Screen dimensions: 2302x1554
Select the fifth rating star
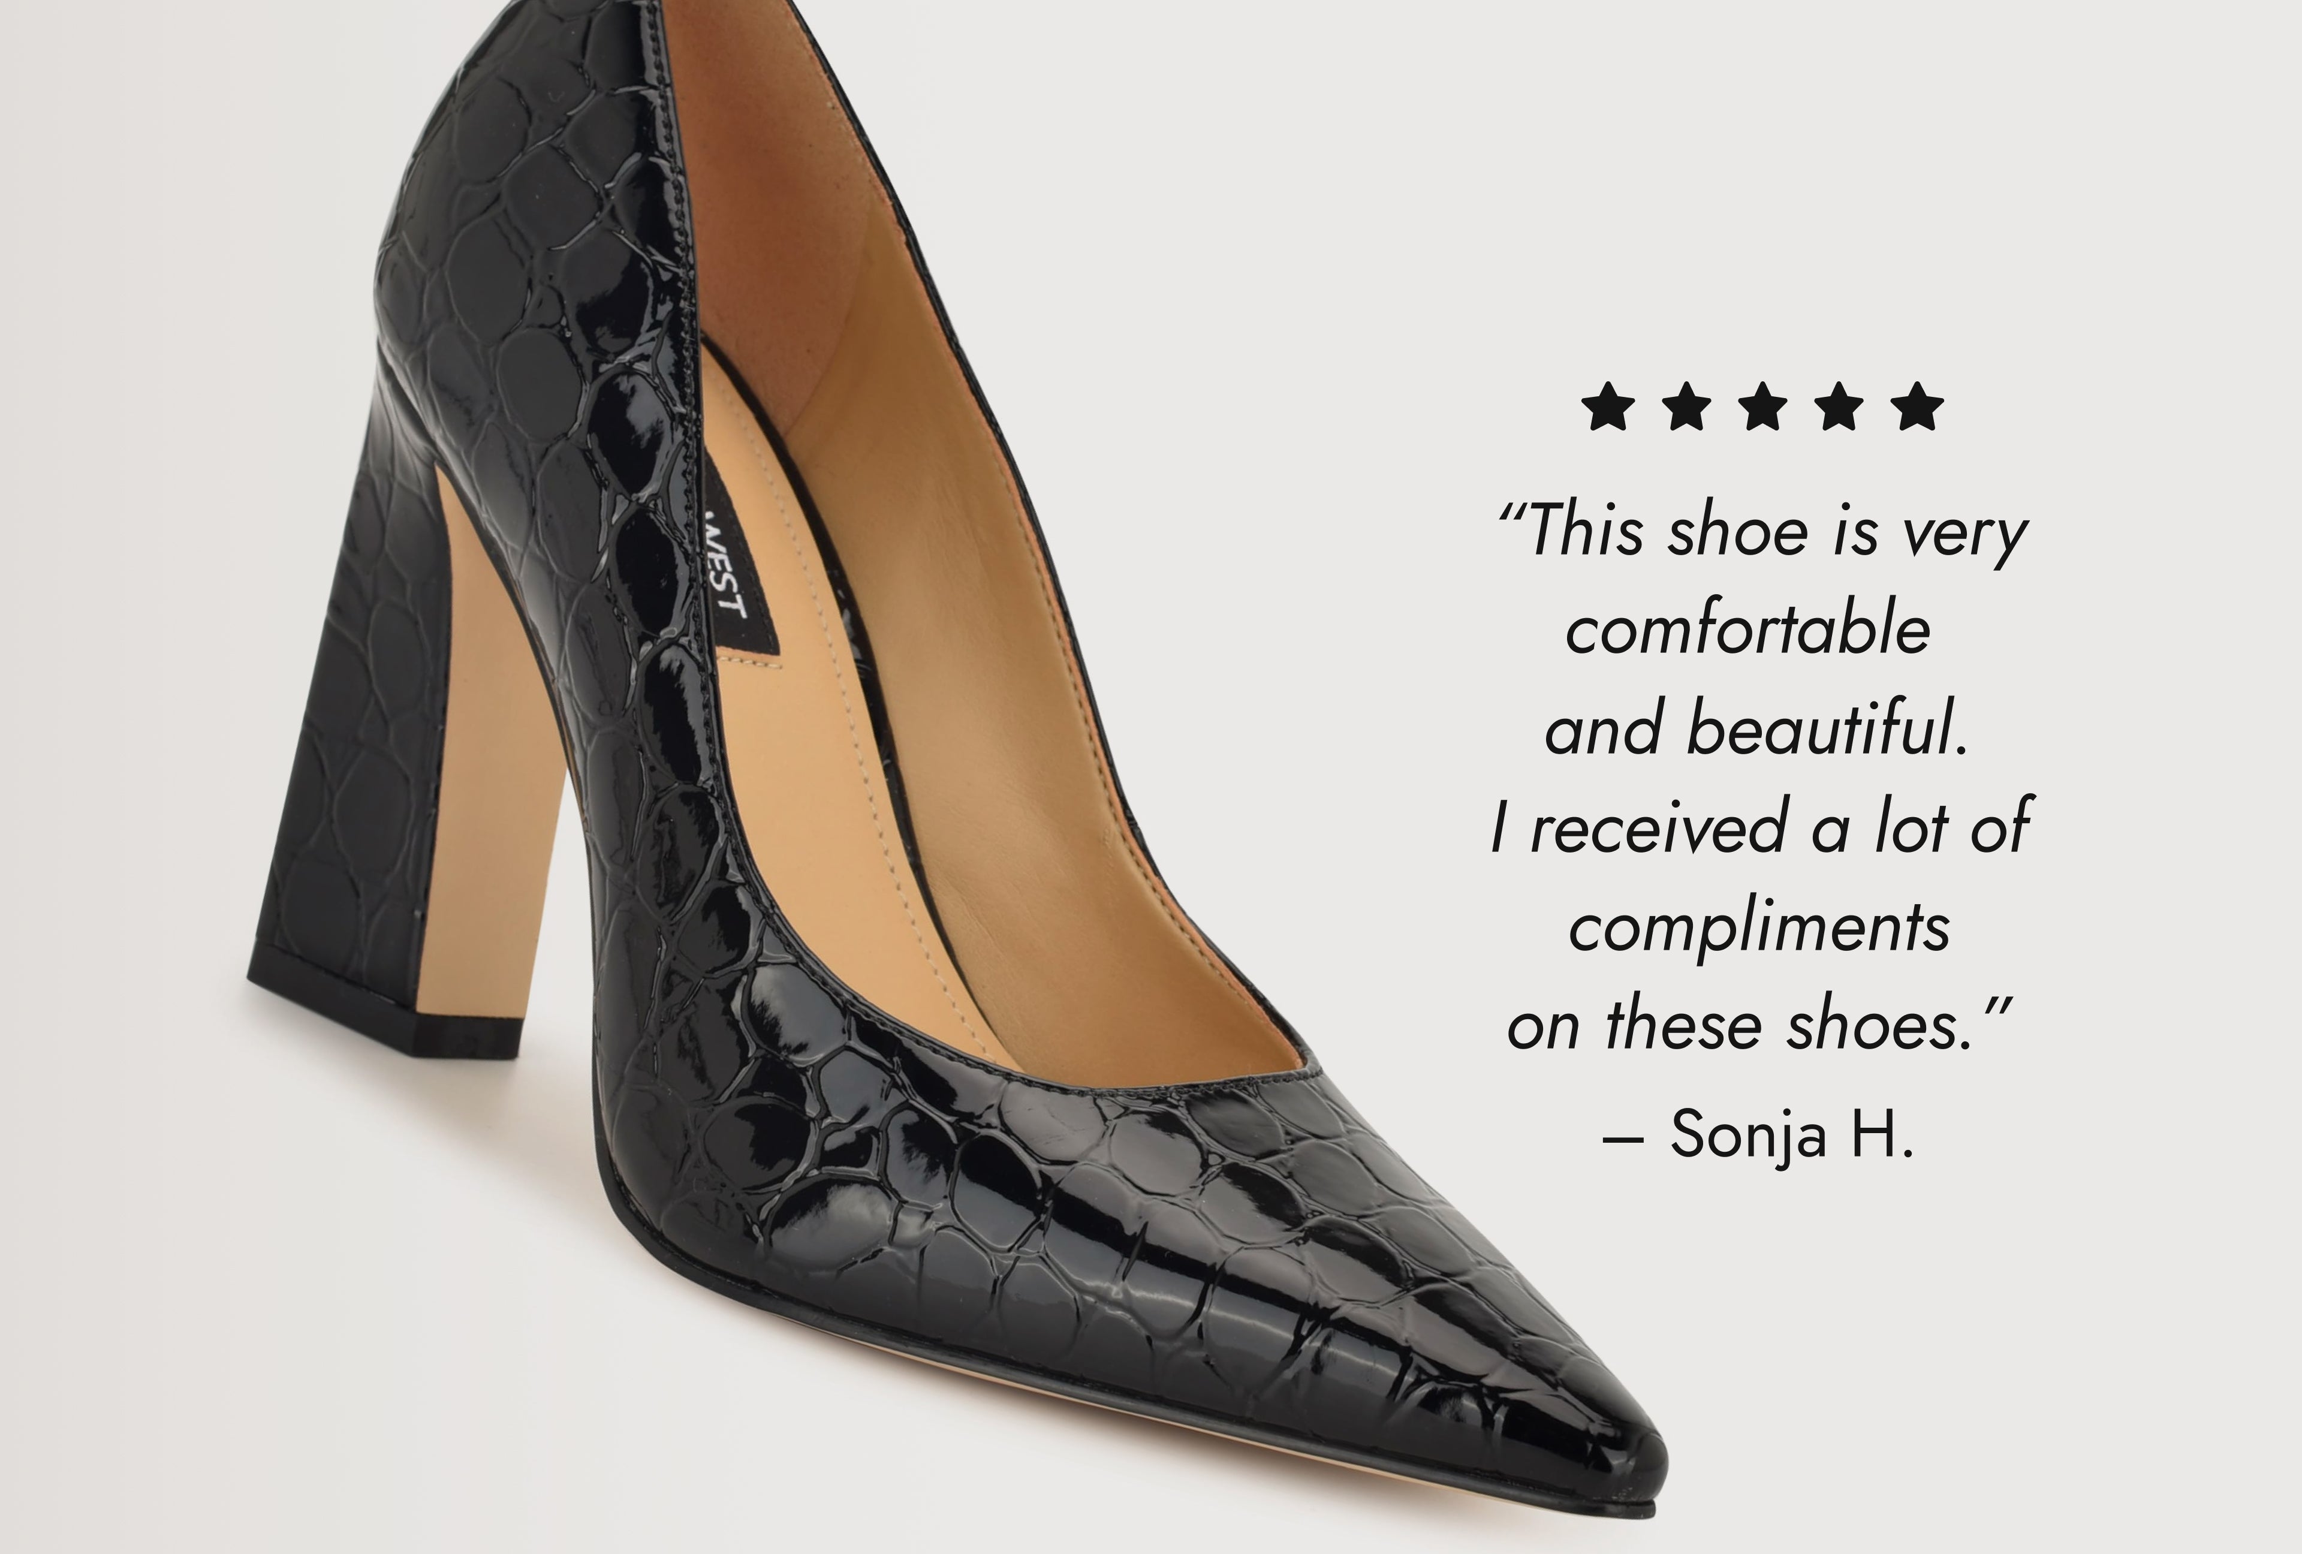(x=1918, y=406)
